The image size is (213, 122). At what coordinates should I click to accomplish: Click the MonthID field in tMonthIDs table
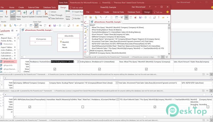point(65,42)
